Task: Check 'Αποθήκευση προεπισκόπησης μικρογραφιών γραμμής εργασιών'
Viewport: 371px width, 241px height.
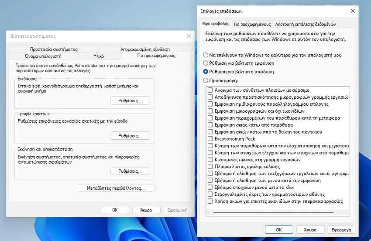Action: 210,97
